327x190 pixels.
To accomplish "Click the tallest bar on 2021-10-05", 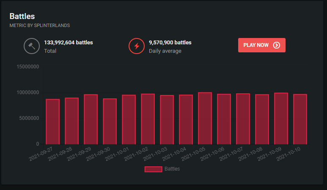I will pos(205,118).
